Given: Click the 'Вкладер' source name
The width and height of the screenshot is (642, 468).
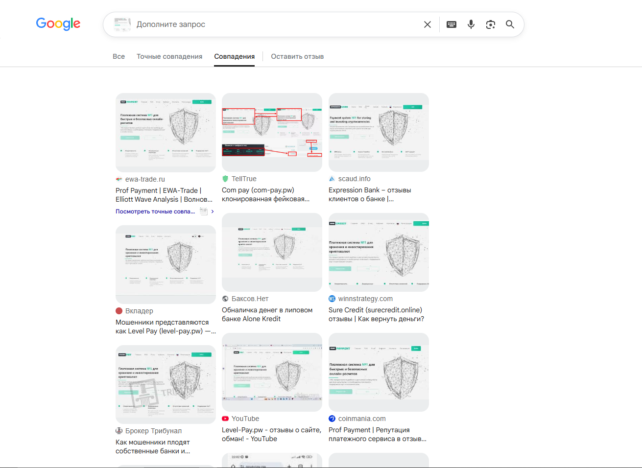Looking at the screenshot, I should [139, 311].
